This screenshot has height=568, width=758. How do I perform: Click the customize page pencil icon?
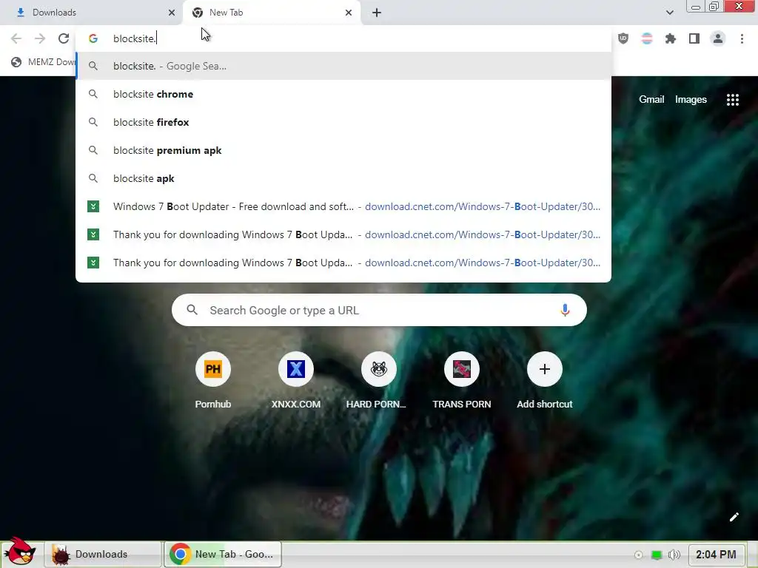pos(734,517)
